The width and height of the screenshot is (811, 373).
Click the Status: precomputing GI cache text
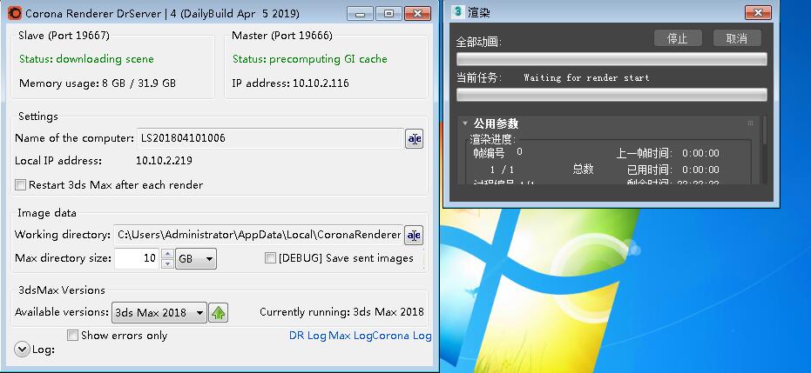(310, 59)
